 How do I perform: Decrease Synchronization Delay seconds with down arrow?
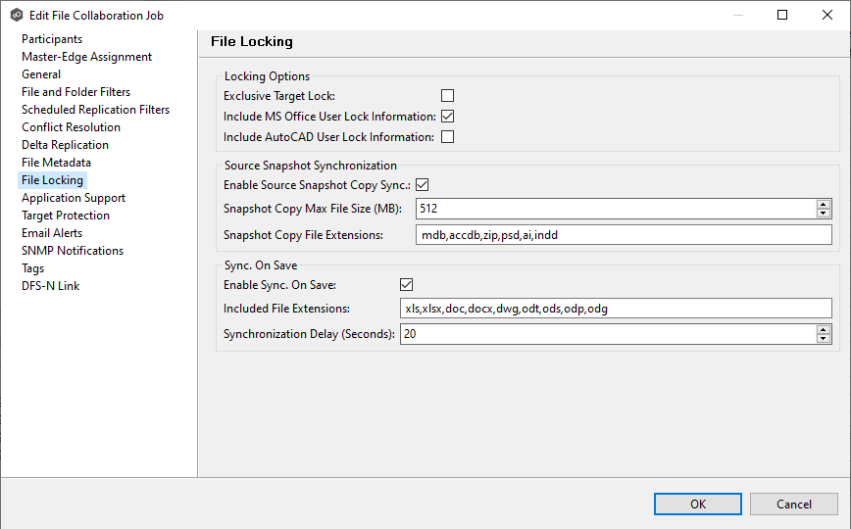(x=824, y=339)
